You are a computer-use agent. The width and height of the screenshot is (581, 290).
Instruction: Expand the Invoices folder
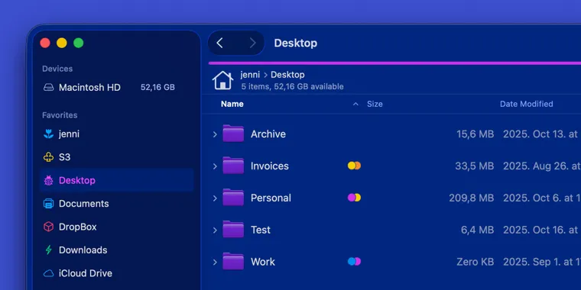point(215,166)
